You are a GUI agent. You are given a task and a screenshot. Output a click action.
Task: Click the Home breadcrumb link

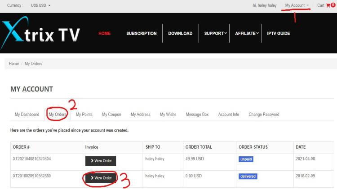[14, 64]
